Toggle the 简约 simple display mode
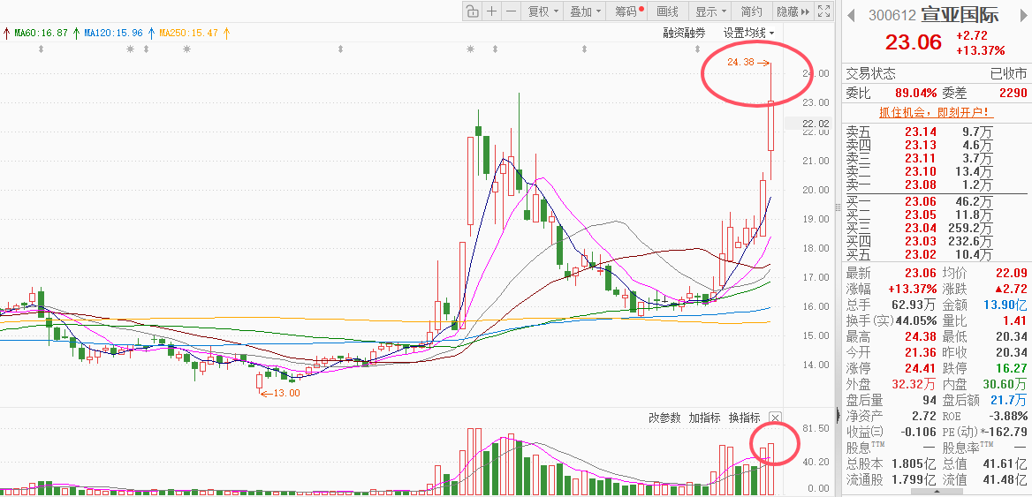Screen dimensions: 1032x497 pos(751,11)
